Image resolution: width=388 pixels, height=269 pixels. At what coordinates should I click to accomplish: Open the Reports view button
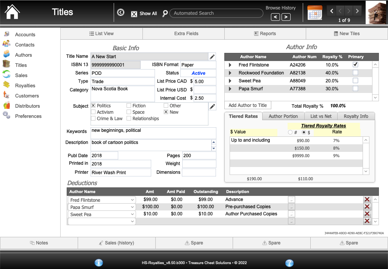tap(265, 34)
